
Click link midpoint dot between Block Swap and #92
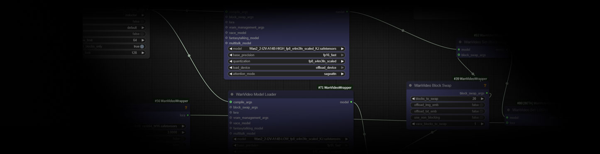point(473,74)
